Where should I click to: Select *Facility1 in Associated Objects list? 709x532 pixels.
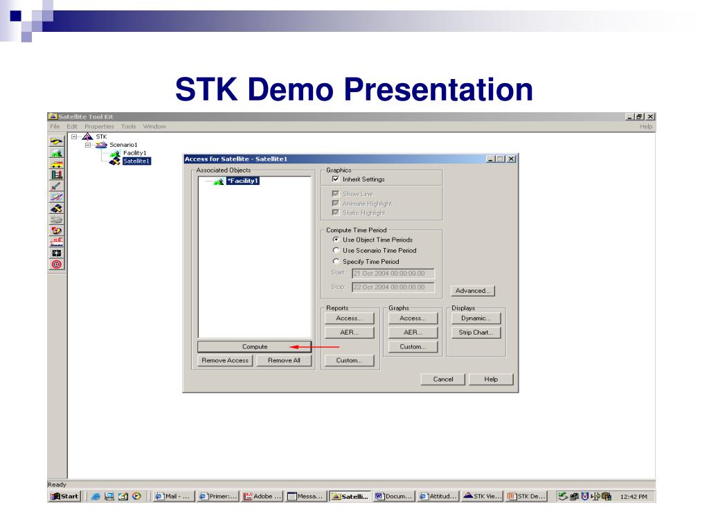243,181
